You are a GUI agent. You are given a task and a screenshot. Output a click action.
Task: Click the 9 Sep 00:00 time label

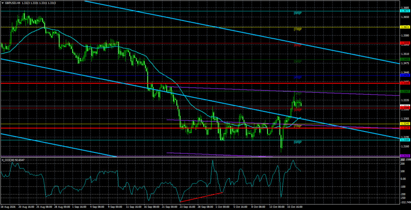[x=115, y=207]
